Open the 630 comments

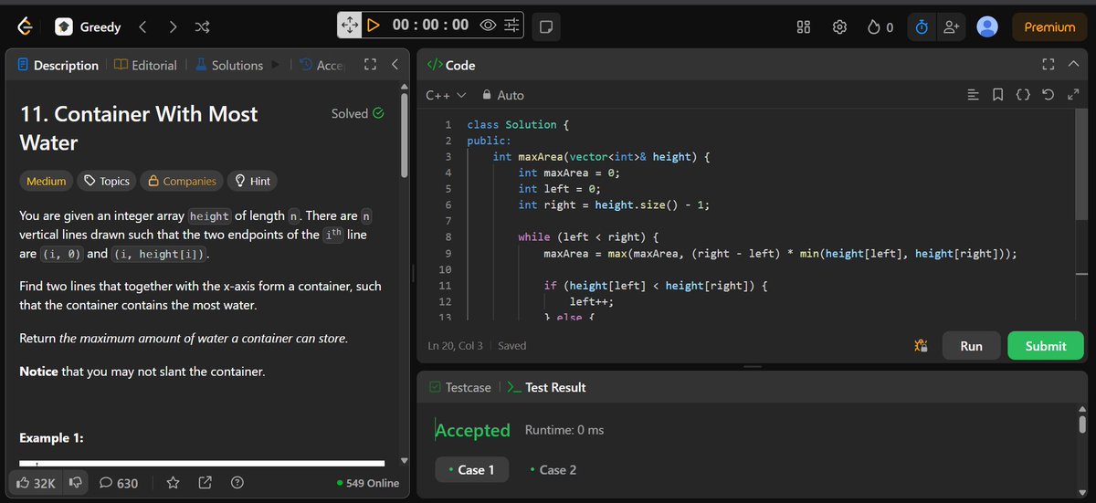119,482
